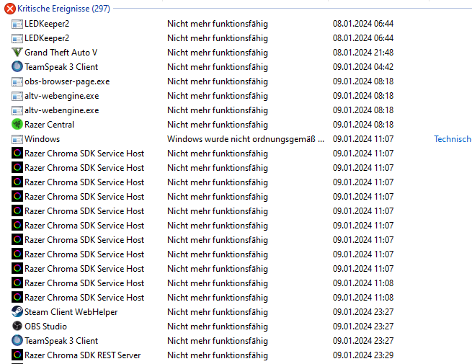The height and width of the screenshot is (364, 472).
Task: Click the red critical error icon in header
Action: click(x=10, y=9)
